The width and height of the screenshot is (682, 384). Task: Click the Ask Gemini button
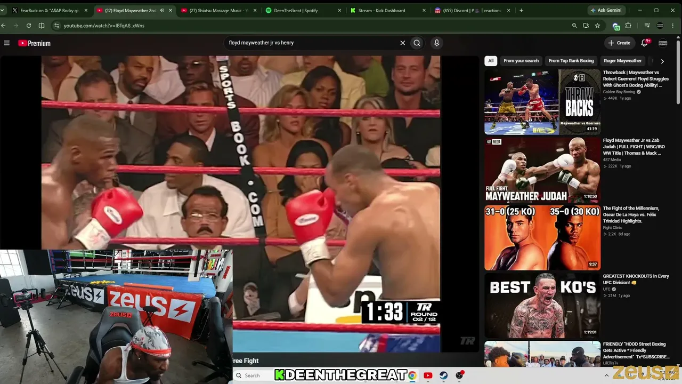pyautogui.click(x=605, y=10)
